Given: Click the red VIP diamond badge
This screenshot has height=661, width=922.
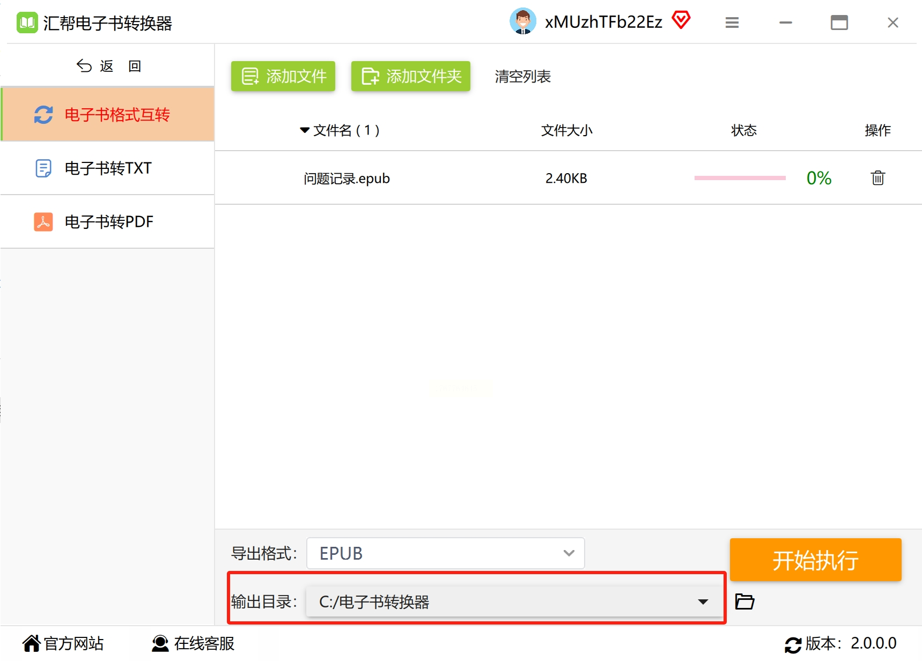Looking at the screenshot, I should coord(681,20).
